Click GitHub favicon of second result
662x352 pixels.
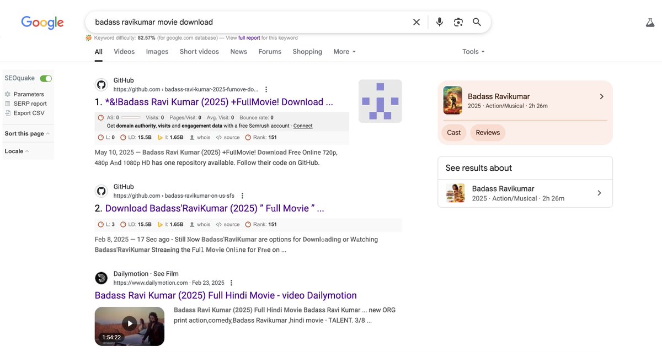point(101,191)
